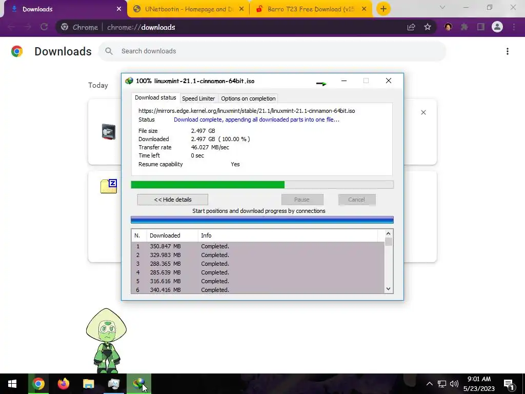The height and width of the screenshot is (394, 525).
Task: Open the Chrome three-dot menu in toolbar
Action: [x=514, y=27]
